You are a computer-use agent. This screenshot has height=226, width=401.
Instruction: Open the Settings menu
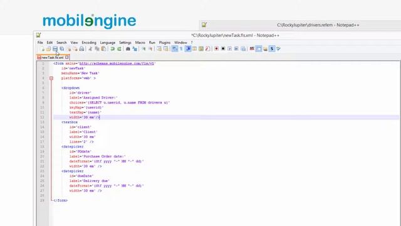[x=125, y=43]
